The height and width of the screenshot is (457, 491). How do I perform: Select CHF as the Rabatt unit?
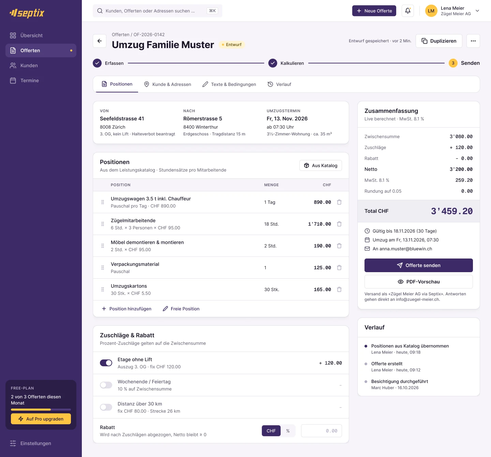point(271,431)
